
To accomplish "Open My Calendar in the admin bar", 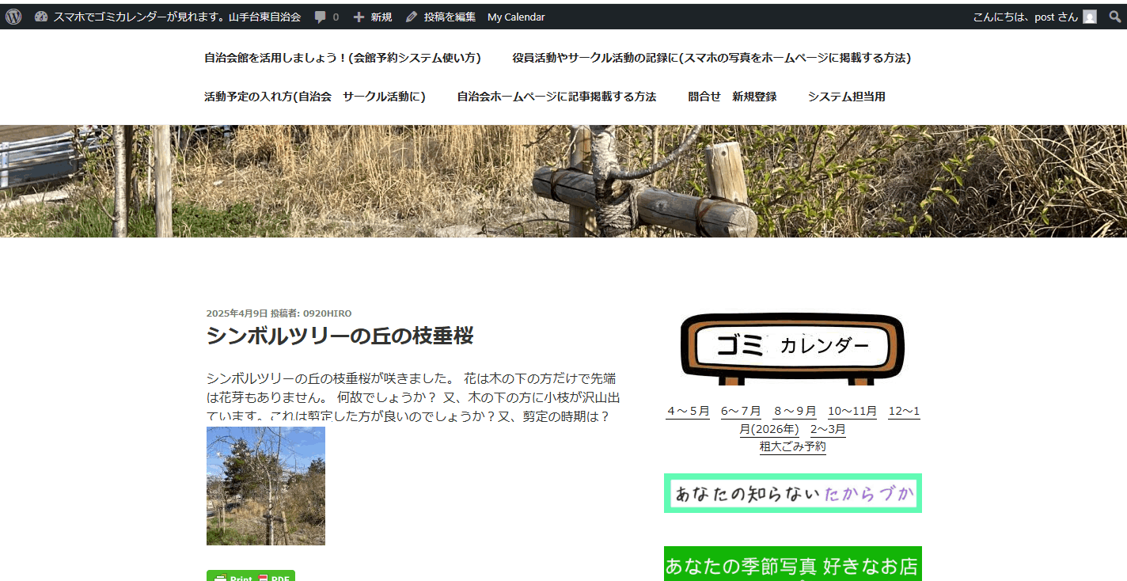I will pyautogui.click(x=515, y=17).
